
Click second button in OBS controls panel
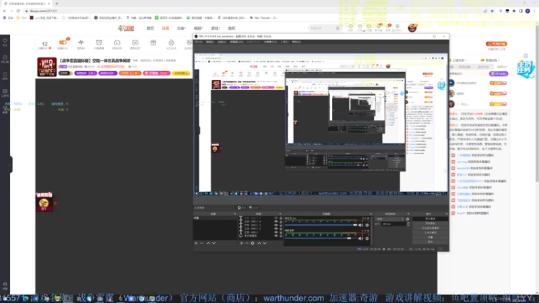(x=430, y=224)
